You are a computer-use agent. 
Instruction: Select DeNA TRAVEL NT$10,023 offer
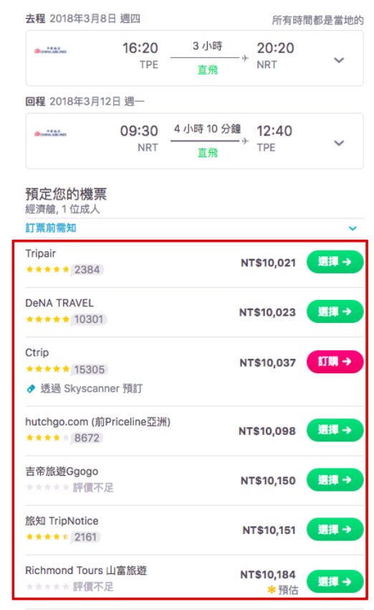tap(335, 311)
